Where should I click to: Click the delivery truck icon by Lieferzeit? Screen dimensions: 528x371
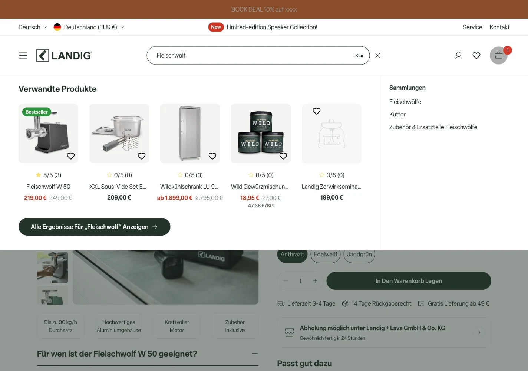(x=281, y=303)
